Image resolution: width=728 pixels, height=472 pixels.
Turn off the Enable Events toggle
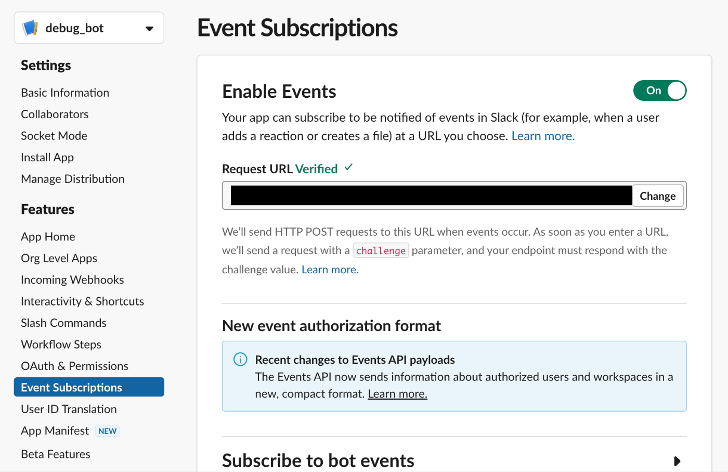(x=660, y=91)
